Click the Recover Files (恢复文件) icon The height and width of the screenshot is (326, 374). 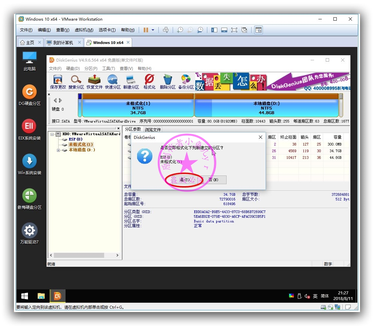pos(94,82)
